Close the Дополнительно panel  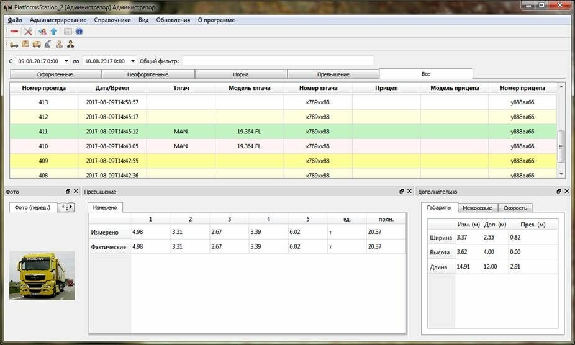coord(566,192)
